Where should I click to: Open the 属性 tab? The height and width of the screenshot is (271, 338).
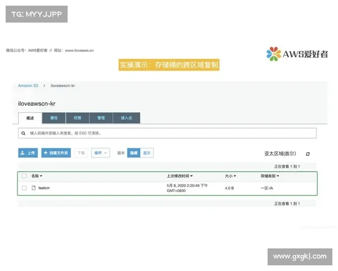(54, 118)
